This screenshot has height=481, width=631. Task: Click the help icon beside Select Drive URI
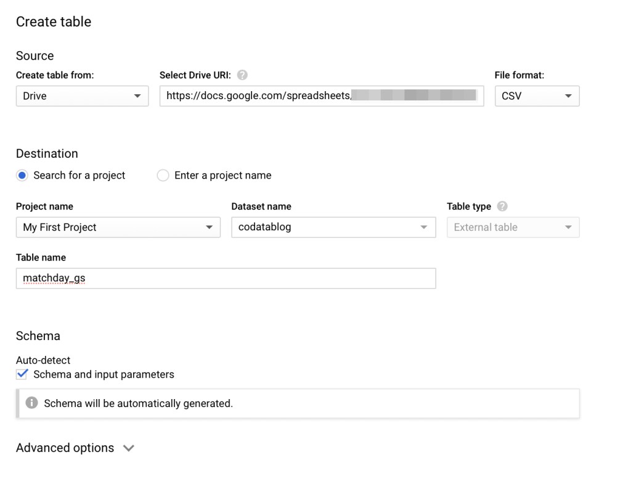(242, 75)
